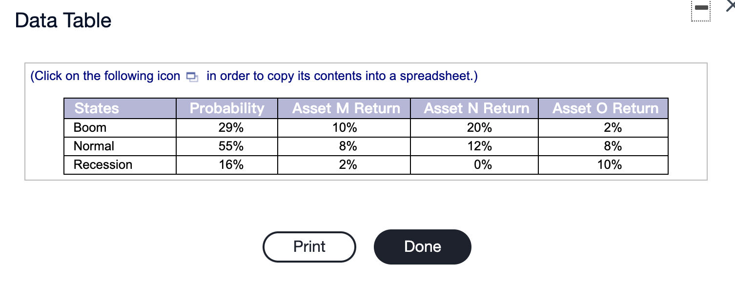Select the Probability column header

226,108
